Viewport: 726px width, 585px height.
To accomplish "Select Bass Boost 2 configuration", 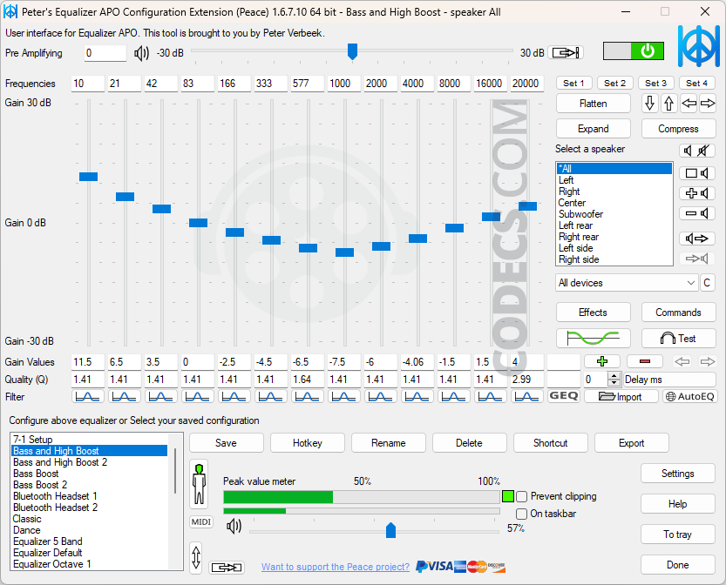I will 89,485.
